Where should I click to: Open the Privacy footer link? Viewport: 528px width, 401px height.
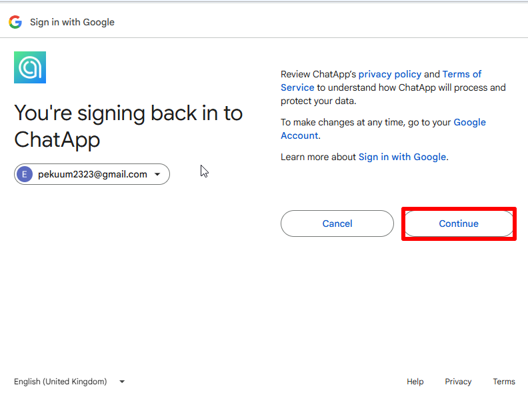(x=458, y=382)
